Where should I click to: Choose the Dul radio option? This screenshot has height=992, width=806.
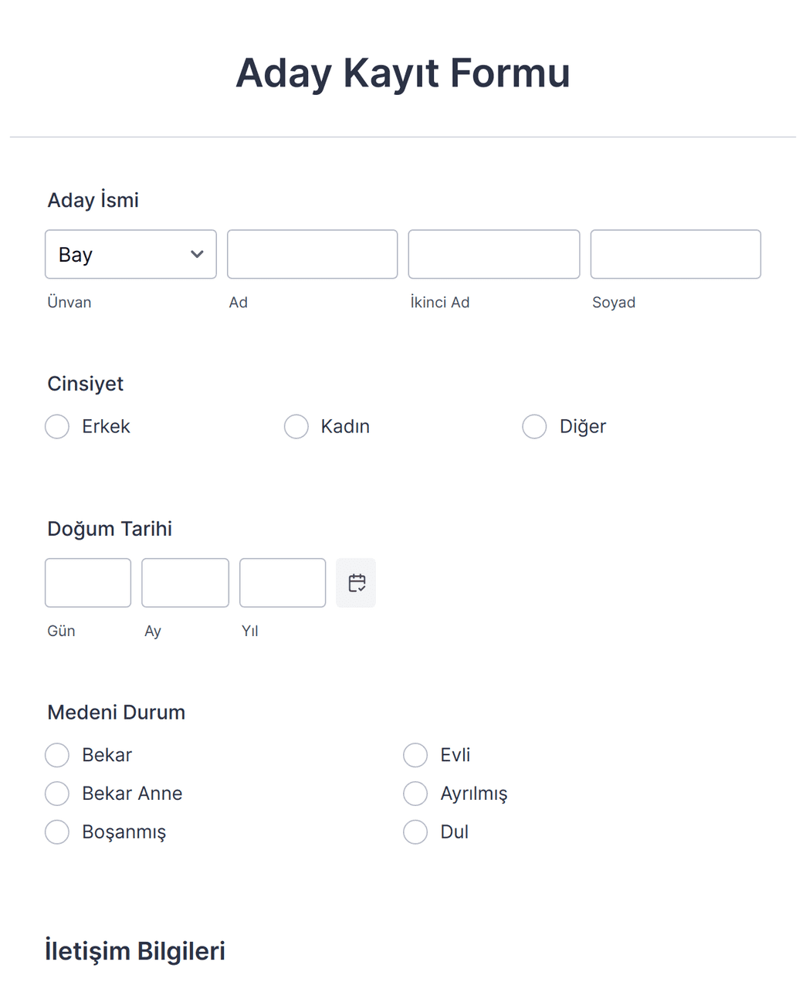click(415, 832)
